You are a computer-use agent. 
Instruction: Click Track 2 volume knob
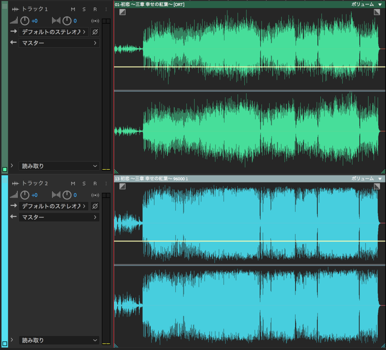(x=25, y=195)
